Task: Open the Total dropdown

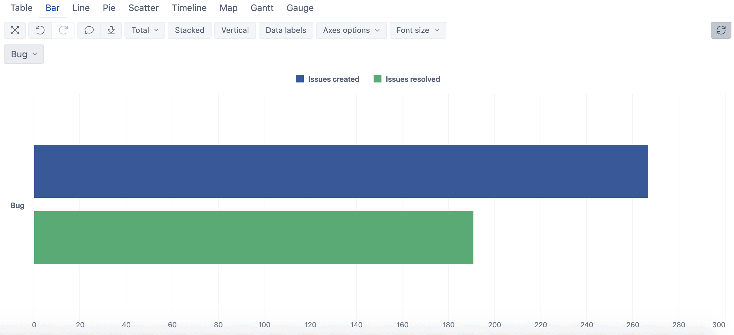Action: pyautogui.click(x=144, y=30)
